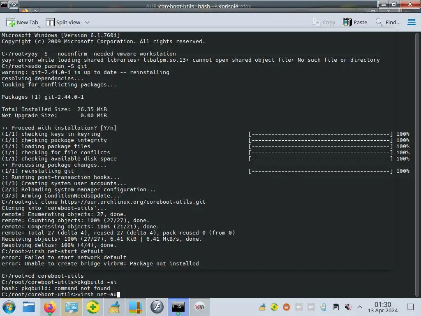The height and width of the screenshot is (316, 421).
Task: Click the second key tray icon
Action: [x=311, y=307]
